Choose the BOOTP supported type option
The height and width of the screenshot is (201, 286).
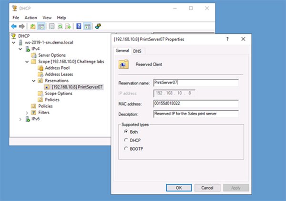(x=126, y=148)
